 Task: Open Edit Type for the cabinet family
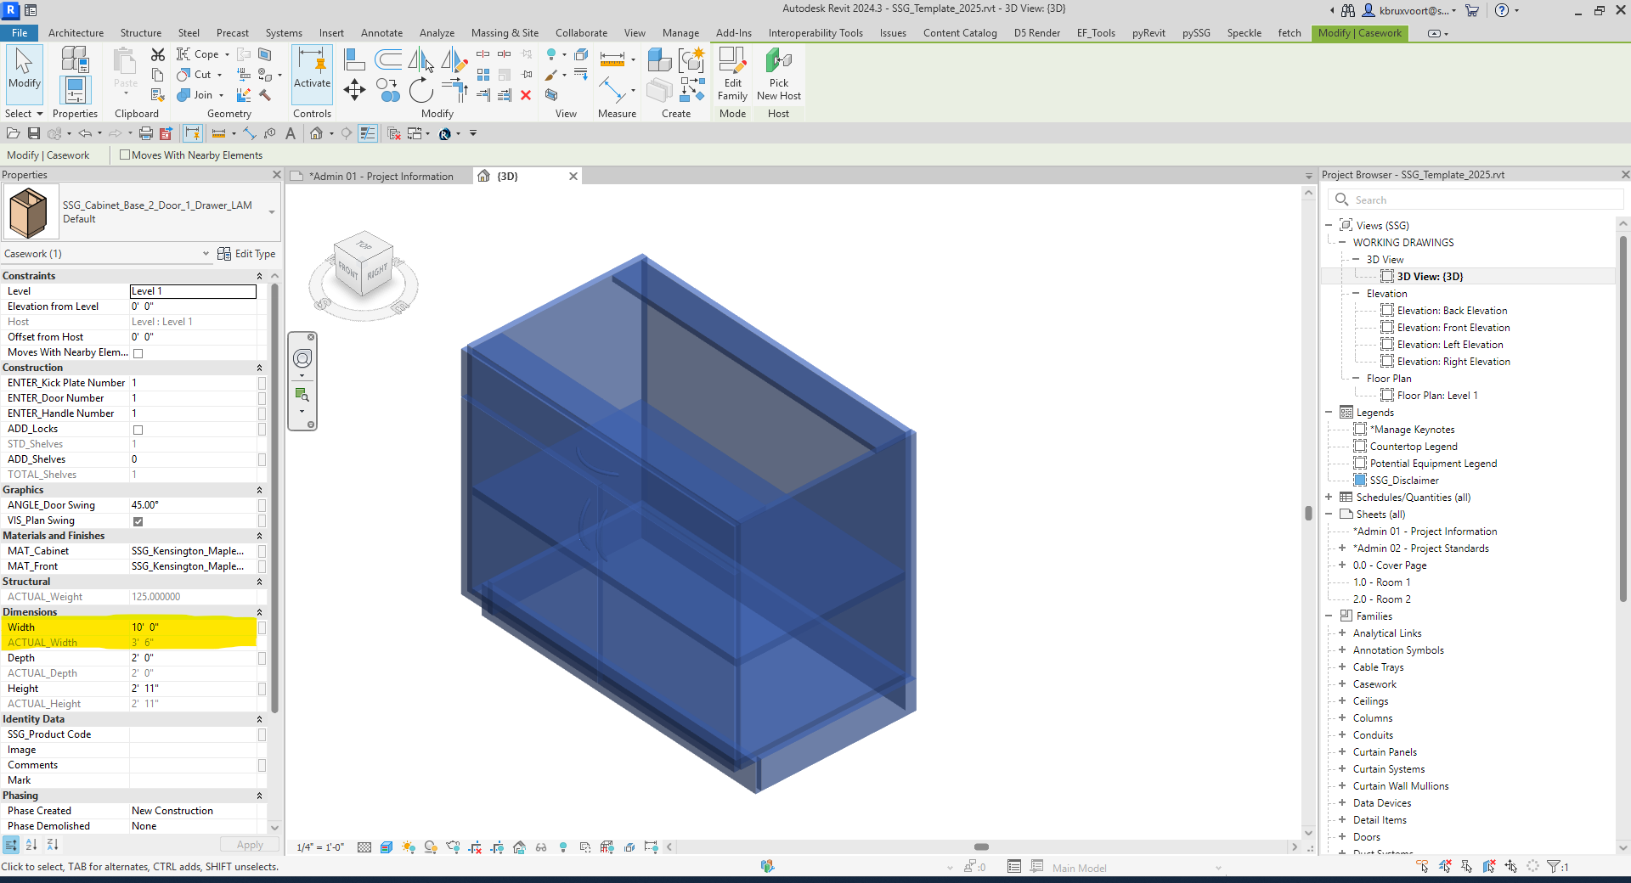click(246, 253)
